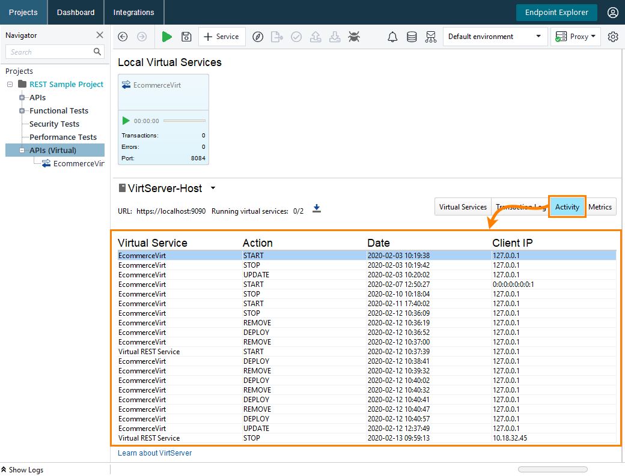Start EcommerceVirt from its service card play button

click(126, 121)
